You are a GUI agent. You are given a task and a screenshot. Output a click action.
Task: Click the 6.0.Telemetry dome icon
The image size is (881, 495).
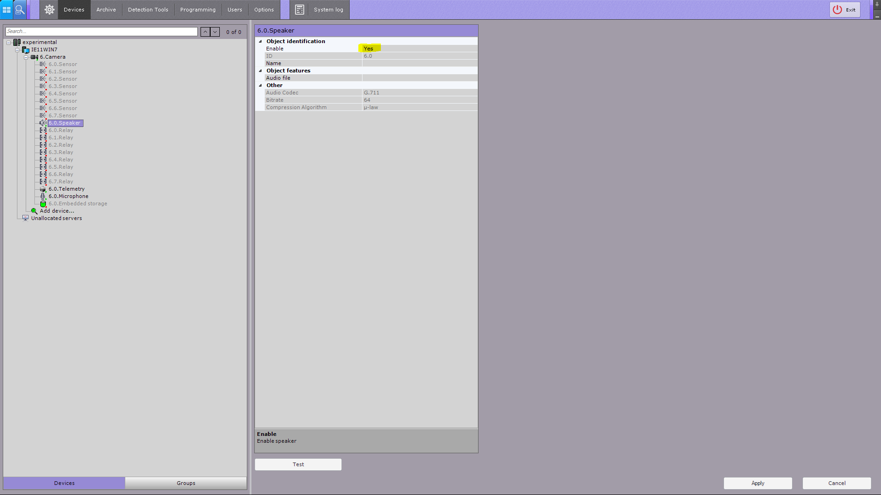point(43,189)
